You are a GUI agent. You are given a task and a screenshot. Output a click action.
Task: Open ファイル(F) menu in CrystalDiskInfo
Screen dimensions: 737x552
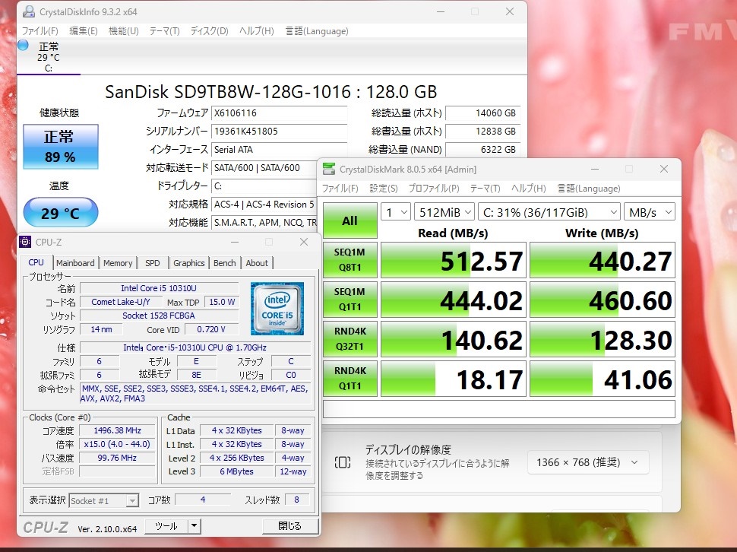pos(40,31)
